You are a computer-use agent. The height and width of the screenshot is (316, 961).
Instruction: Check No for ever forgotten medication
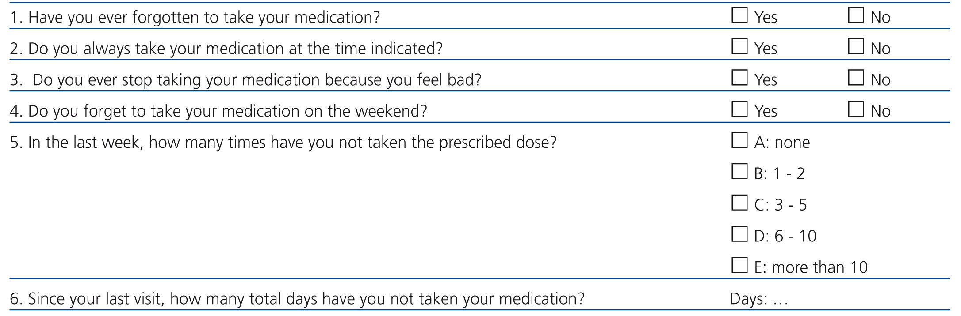point(856,15)
